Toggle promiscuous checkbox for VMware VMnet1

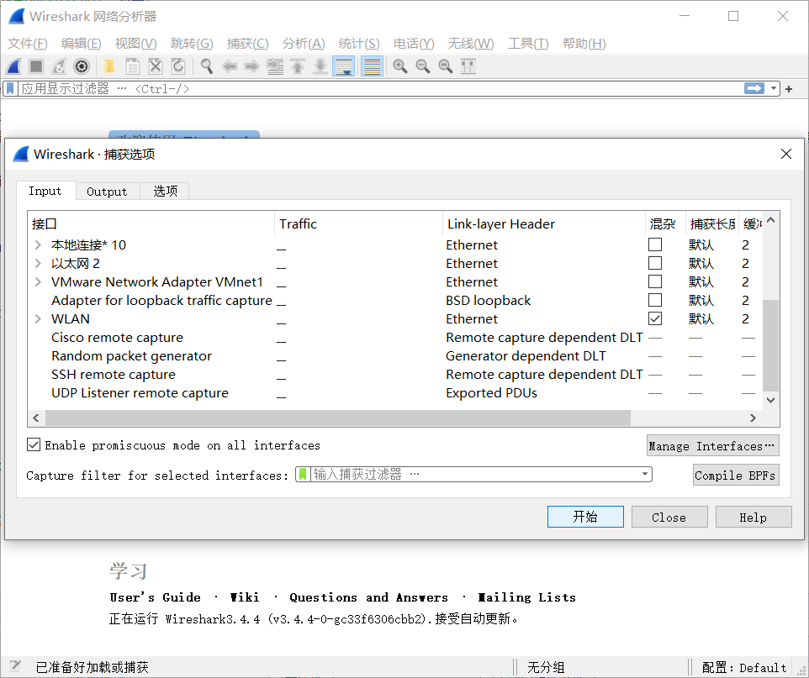(x=655, y=281)
